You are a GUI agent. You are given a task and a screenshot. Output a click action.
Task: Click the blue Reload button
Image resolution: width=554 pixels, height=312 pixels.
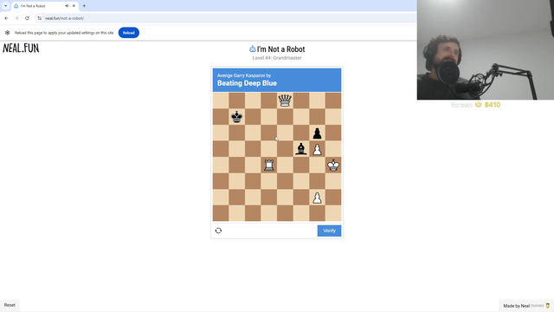tap(129, 33)
